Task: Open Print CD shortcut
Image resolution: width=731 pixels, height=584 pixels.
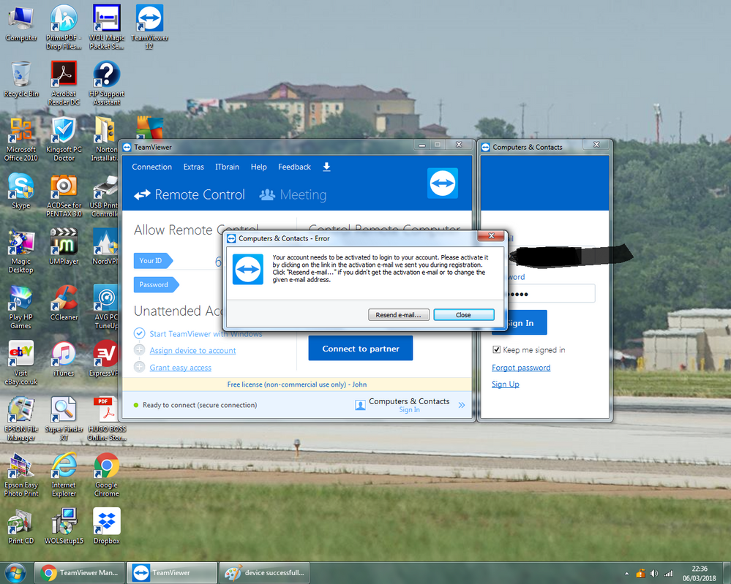Action: coord(21,526)
